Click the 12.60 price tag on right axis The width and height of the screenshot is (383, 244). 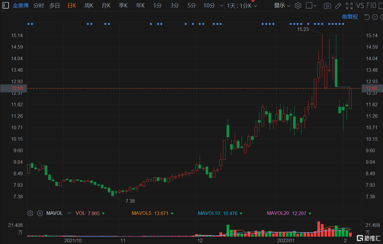click(x=372, y=88)
